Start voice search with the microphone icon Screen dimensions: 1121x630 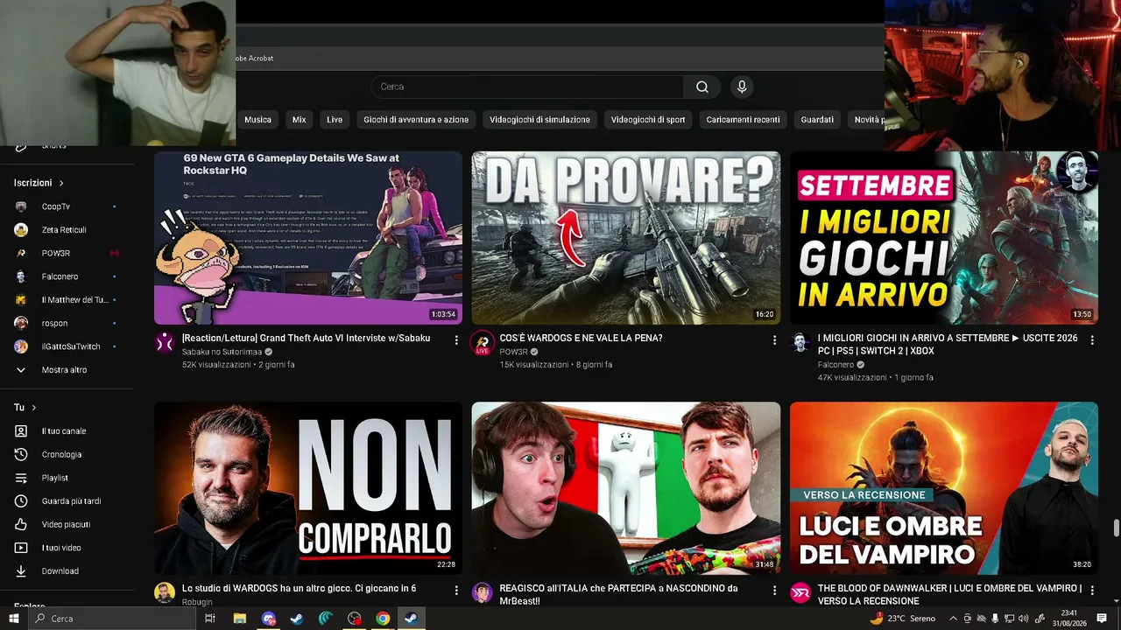point(742,87)
